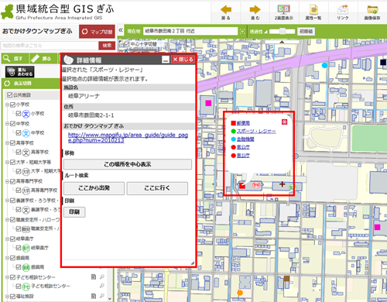Uncheck the 公共施設 checkbox

pos(9,95)
